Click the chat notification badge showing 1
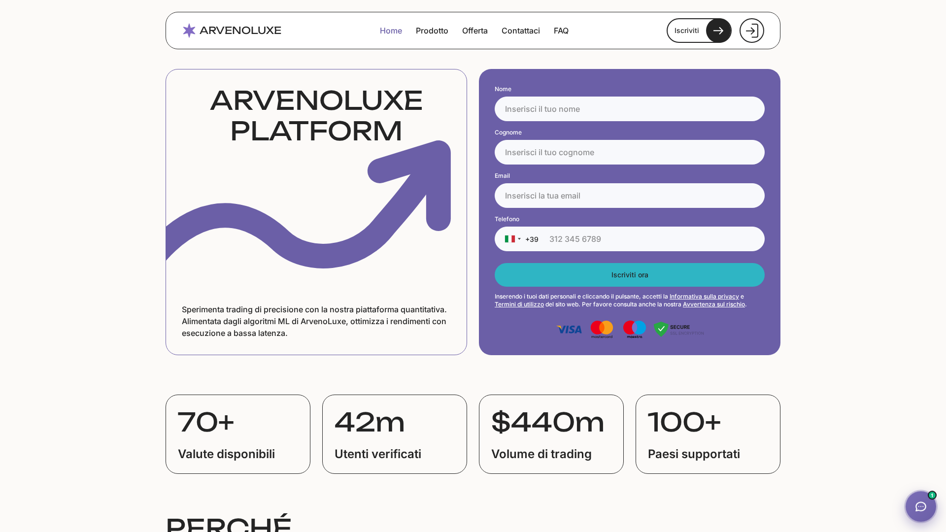Screen dimensions: 946x532 point(932,495)
